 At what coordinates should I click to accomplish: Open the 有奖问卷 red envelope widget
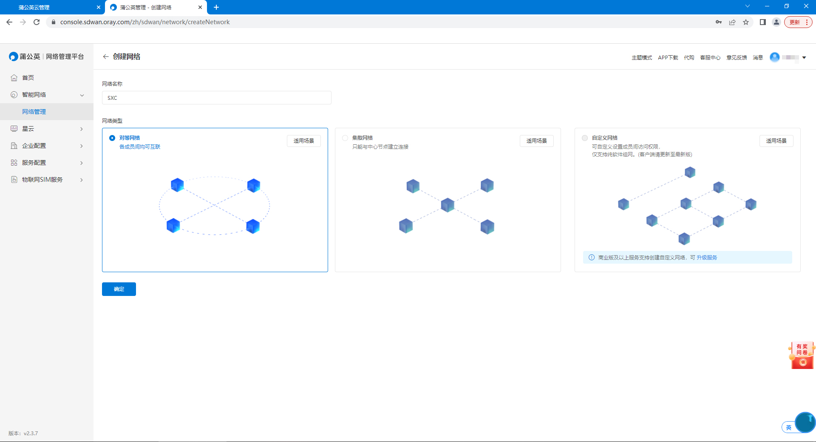(802, 355)
